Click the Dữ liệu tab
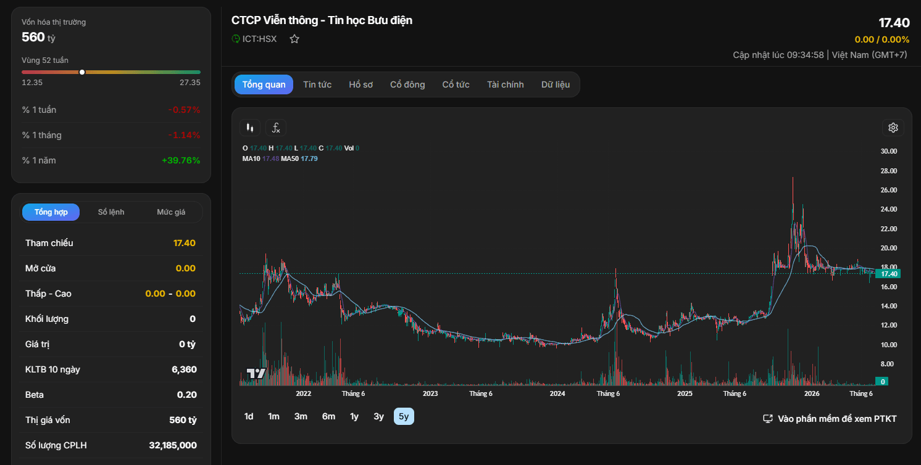 tap(556, 84)
